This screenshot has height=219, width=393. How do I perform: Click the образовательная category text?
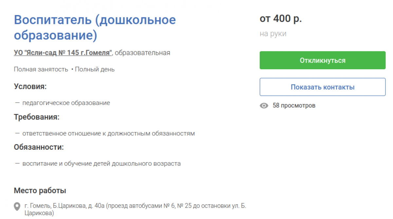point(142,53)
